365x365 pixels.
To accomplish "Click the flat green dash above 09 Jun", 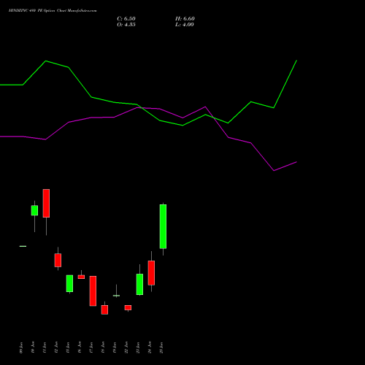I will (23, 246).
